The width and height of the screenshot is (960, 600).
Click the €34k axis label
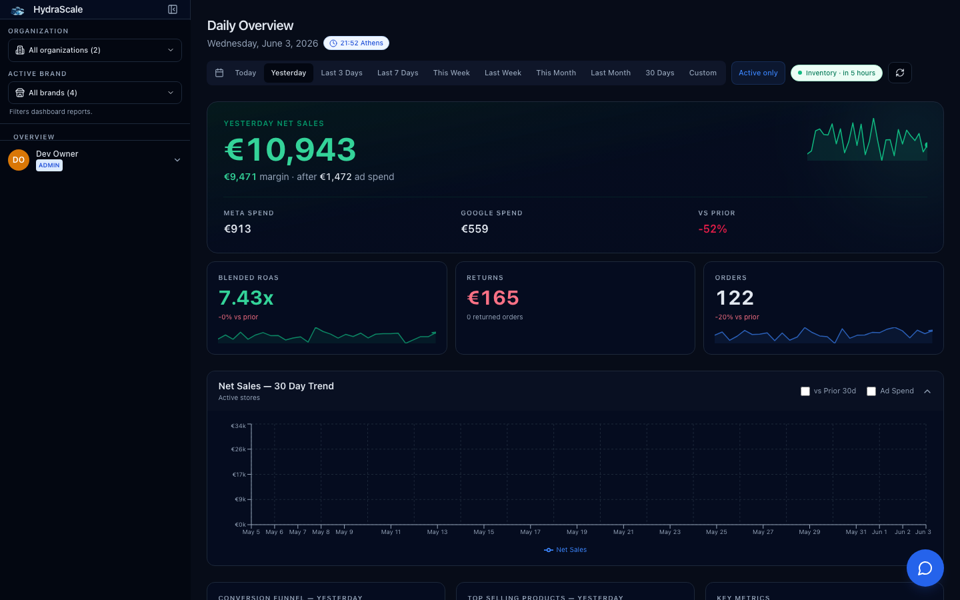(x=239, y=426)
